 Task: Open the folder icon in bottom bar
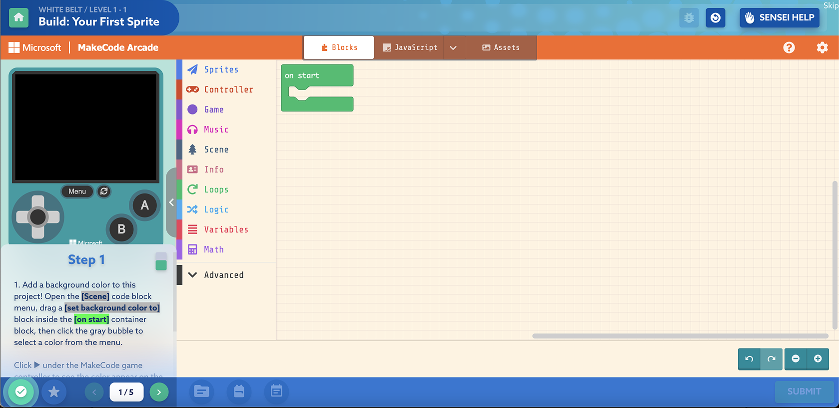[202, 391]
